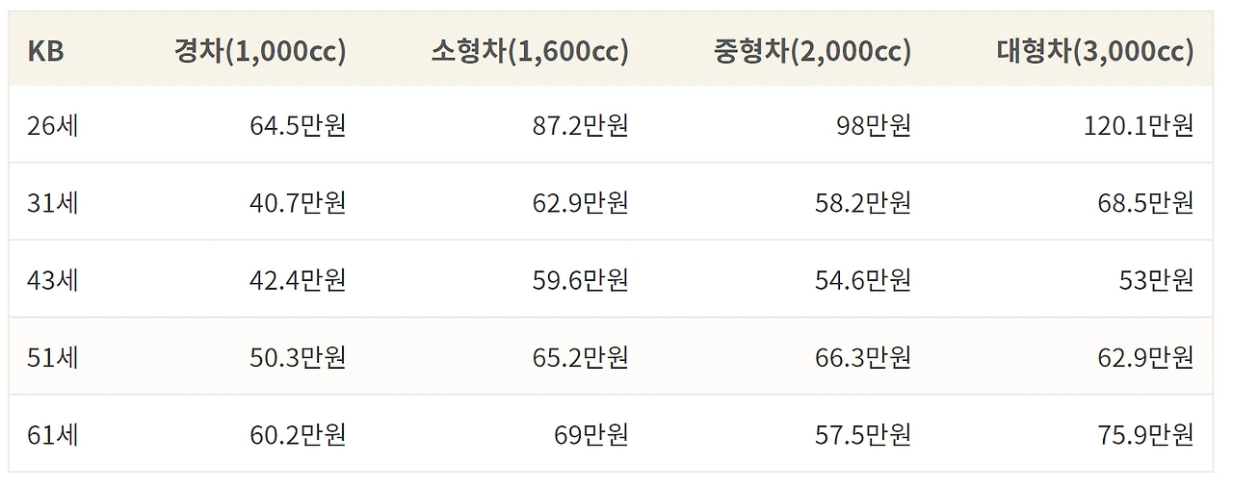Select the 경차(1,000cc) column header
The height and width of the screenshot is (489, 1233).
click(260, 51)
